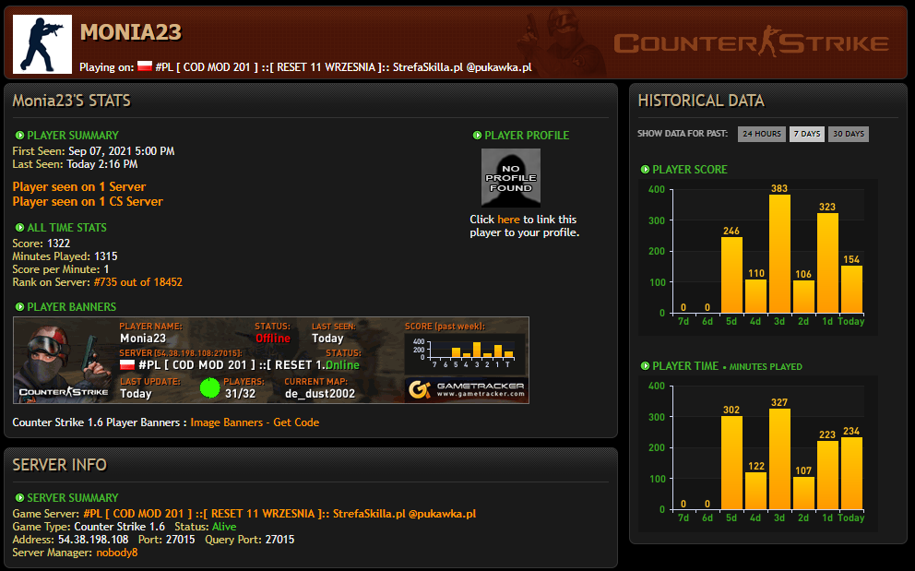Click the Counter Strike logo in the header
The height and width of the screenshot is (571, 915).
coord(751,42)
